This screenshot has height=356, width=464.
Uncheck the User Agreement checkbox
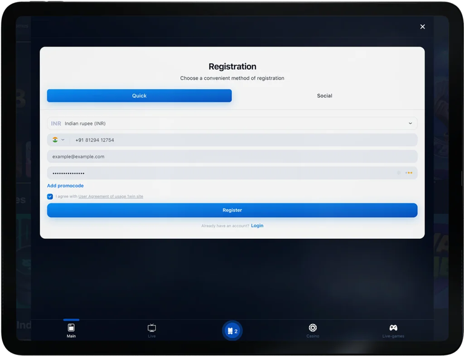click(x=50, y=197)
